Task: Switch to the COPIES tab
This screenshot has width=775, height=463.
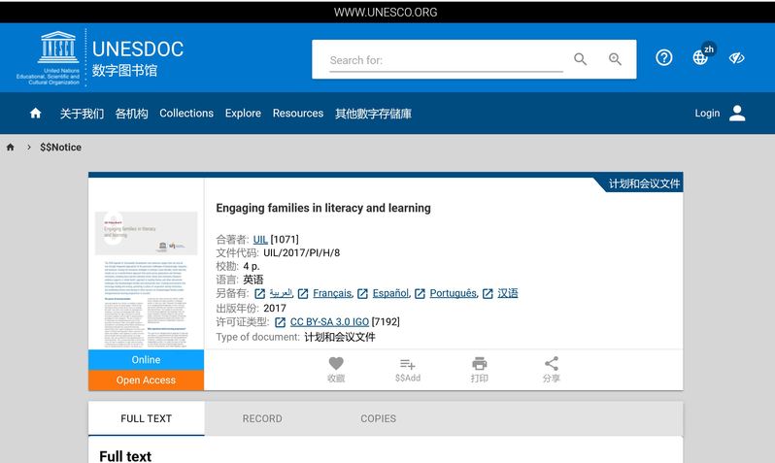Action: [378, 418]
